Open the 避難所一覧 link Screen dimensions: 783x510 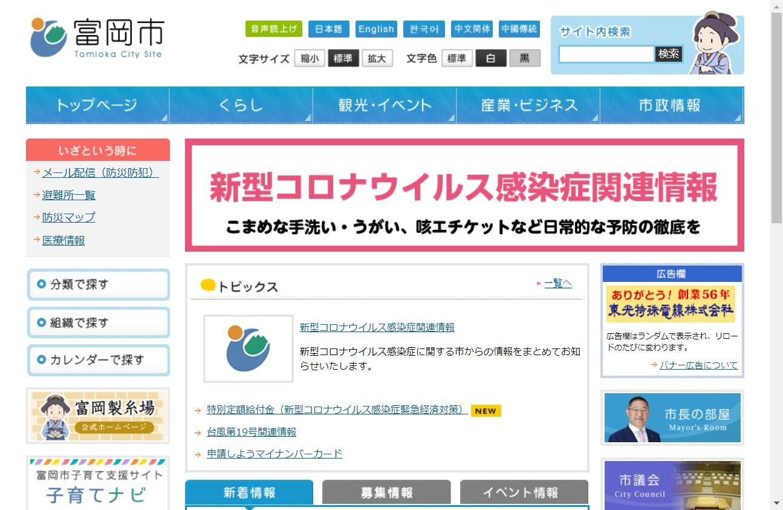[x=69, y=195]
